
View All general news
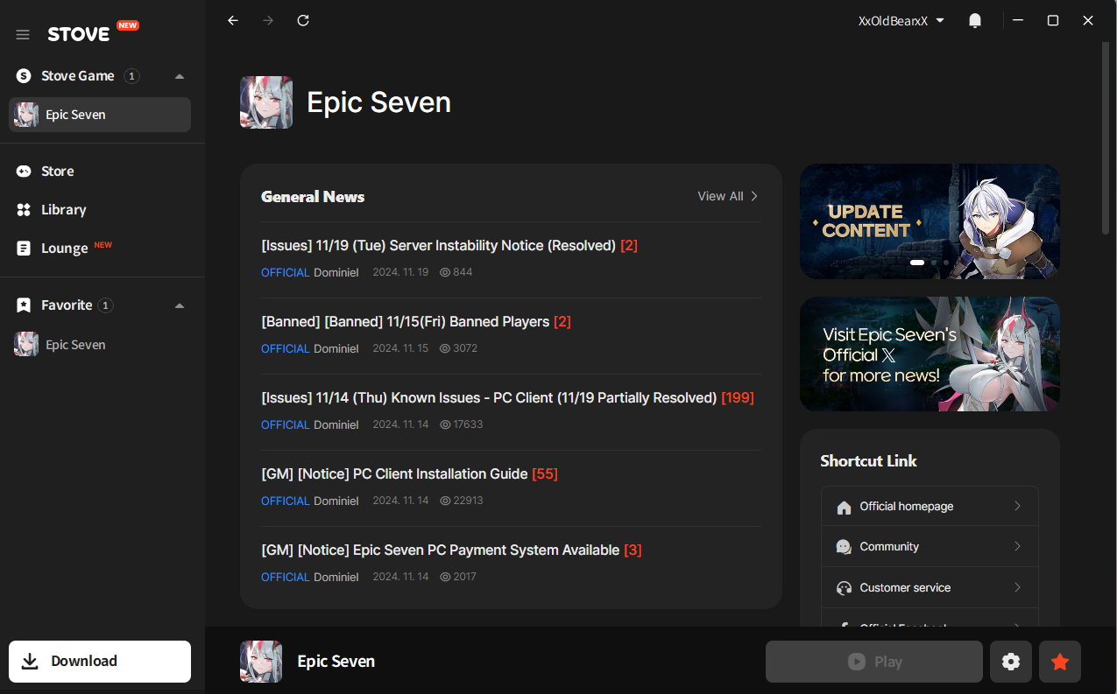[728, 196]
